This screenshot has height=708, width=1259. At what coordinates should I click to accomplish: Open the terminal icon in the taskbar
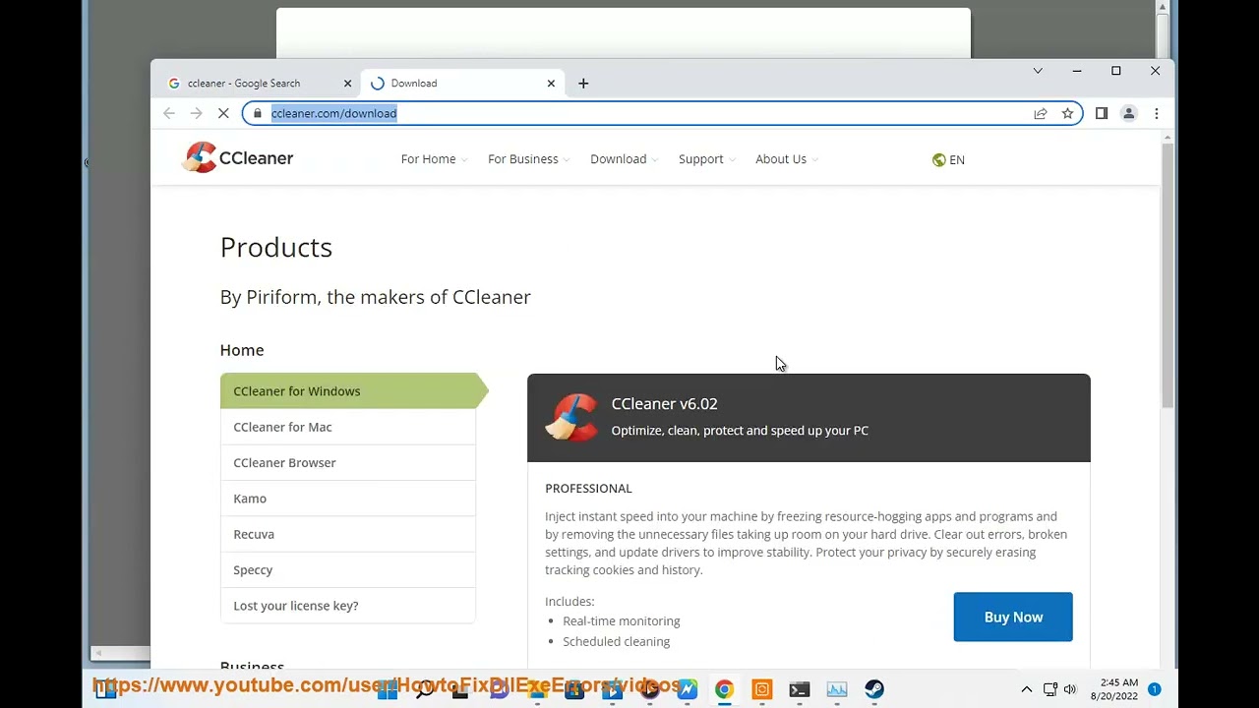799,689
